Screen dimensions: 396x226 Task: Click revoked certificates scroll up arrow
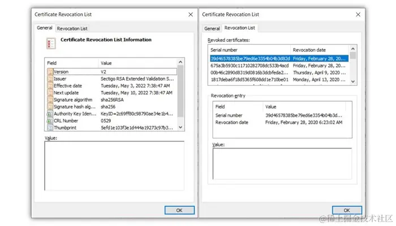pyautogui.click(x=353, y=49)
